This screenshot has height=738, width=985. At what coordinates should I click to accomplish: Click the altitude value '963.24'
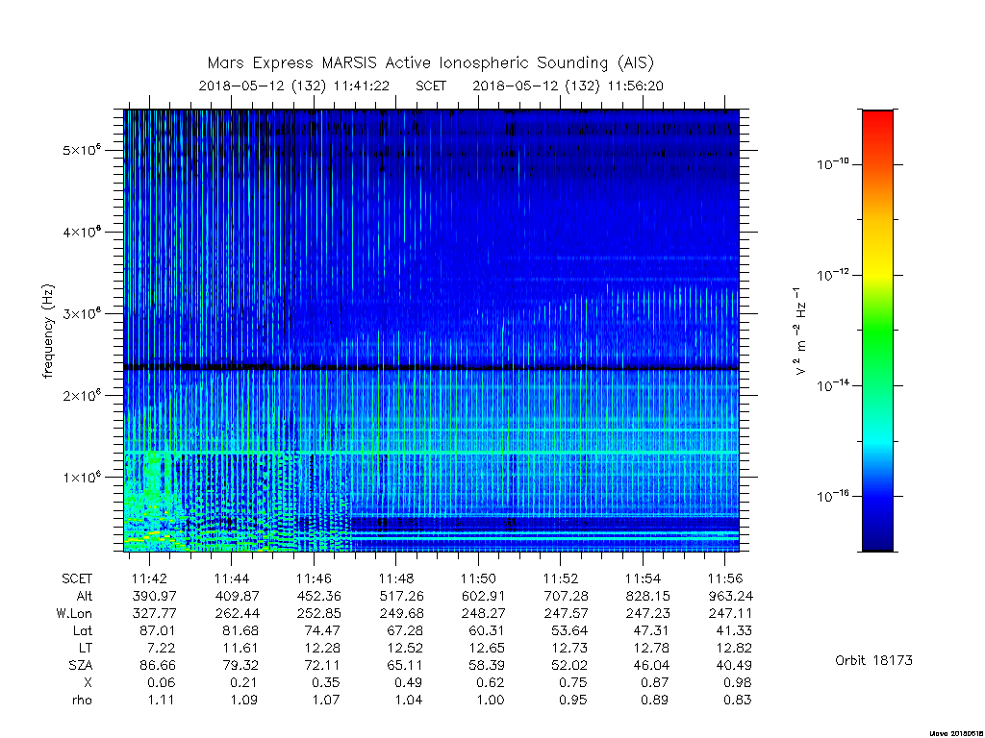[731, 596]
